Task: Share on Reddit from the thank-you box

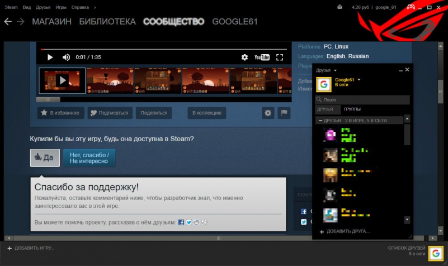Action: 196,223
